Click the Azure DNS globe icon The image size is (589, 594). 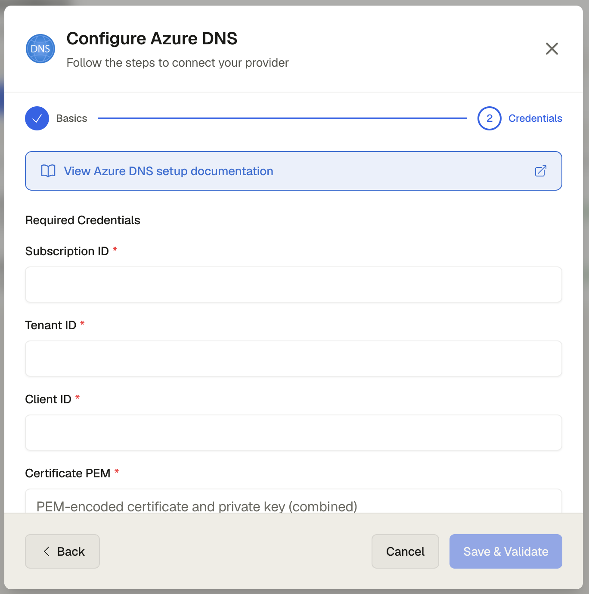point(40,49)
